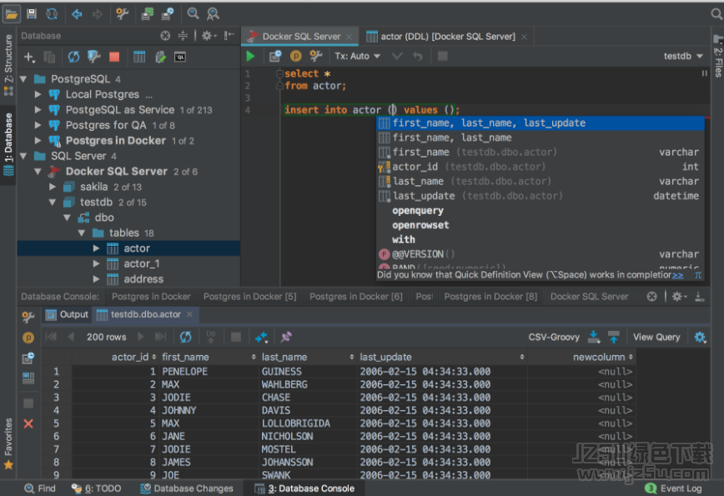Click the Compare icon in result toolbar
724x496 pixels.
(x=261, y=337)
